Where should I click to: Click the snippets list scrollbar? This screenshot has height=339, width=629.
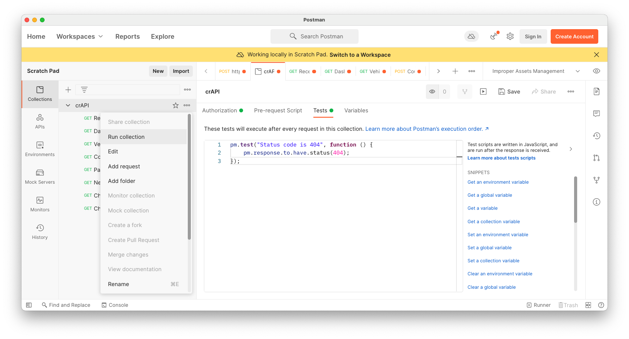tap(575, 199)
